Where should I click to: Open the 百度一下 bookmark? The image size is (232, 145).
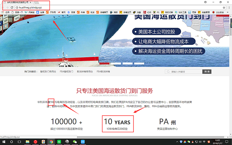click(17, 12)
